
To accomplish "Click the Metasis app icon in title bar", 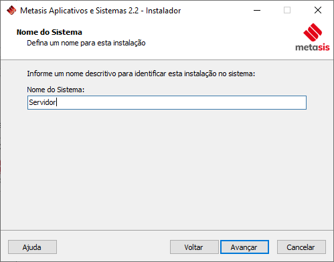I will [11, 10].
